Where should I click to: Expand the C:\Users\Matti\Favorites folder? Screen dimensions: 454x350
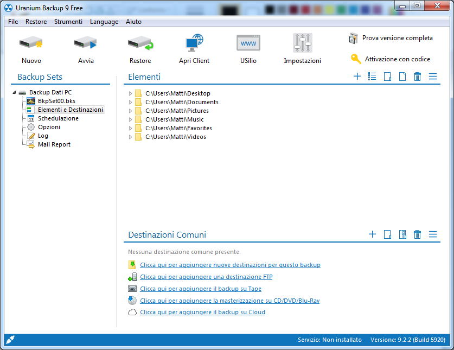130,129
